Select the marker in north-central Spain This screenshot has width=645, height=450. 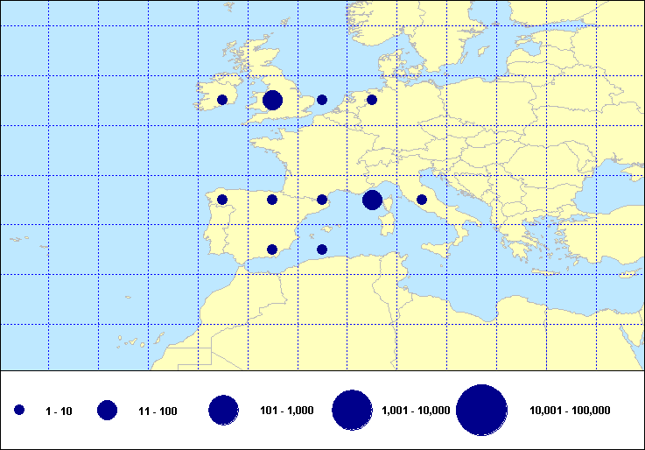pyautogui.click(x=272, y=200)
